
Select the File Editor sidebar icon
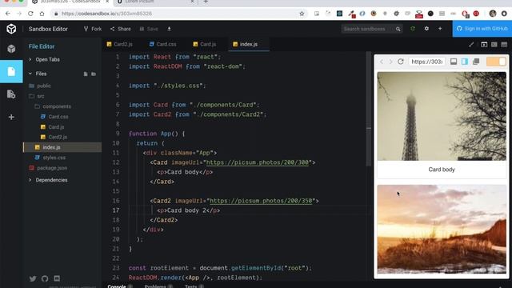click(11, 71)
